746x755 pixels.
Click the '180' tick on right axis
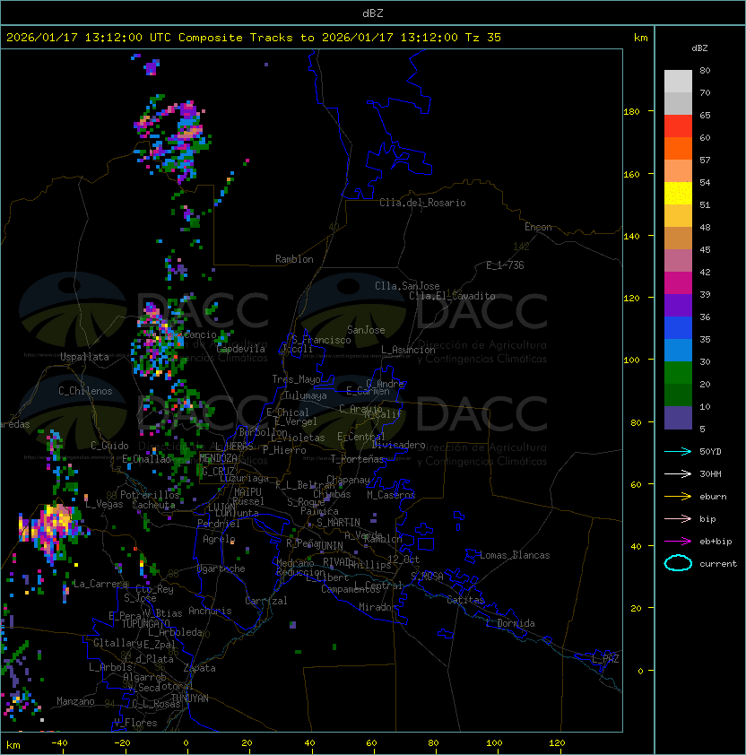pos(631,112)
